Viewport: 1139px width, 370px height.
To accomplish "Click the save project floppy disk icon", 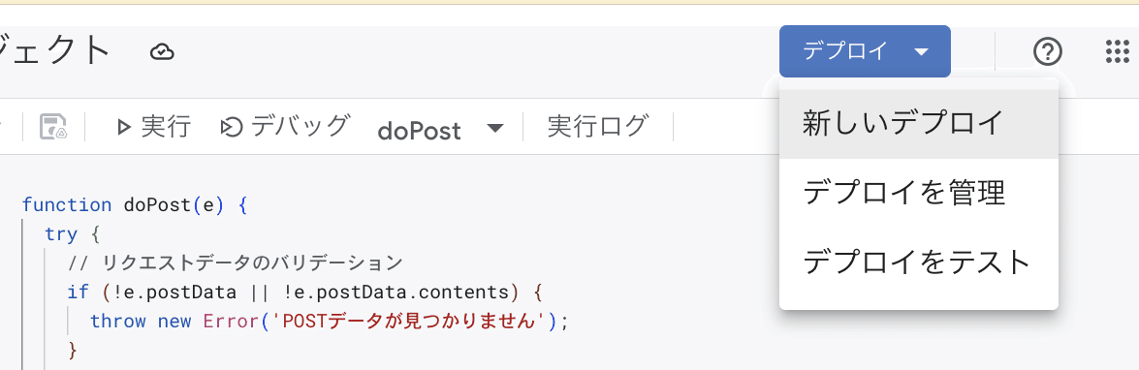I will [53, 127].
